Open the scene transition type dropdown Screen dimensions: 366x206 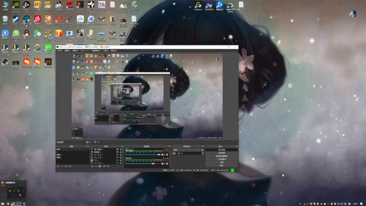click(x=186, y=150)
